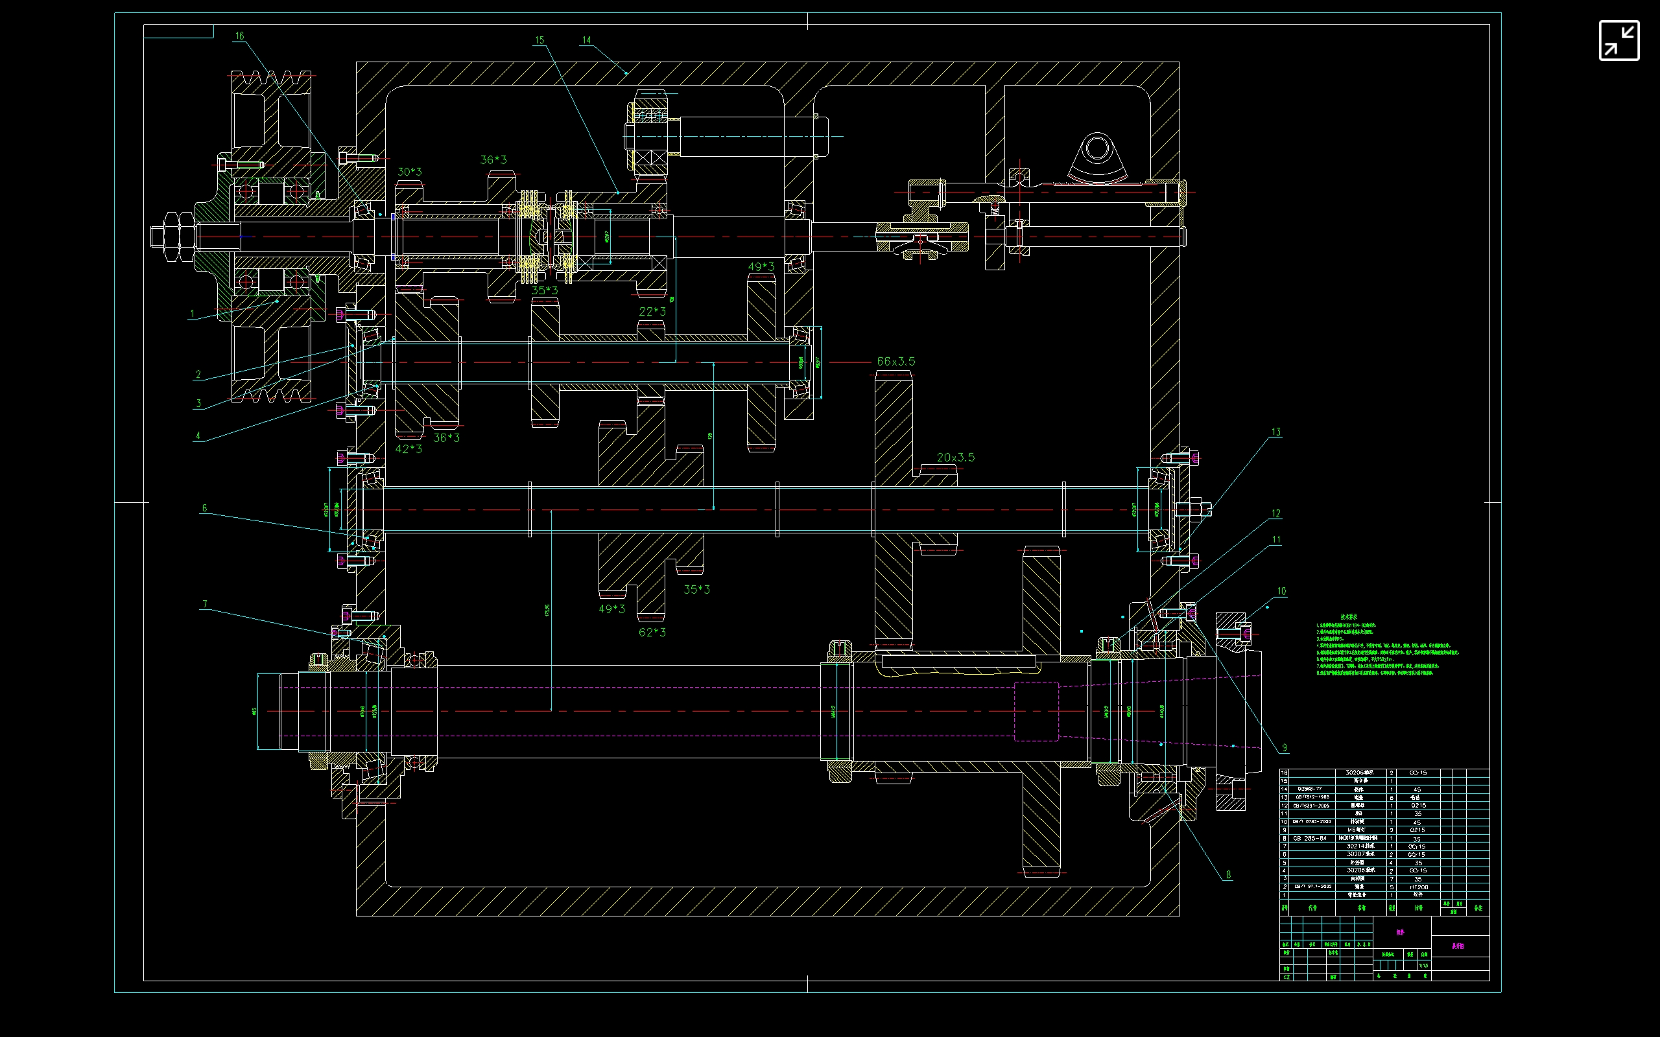Screen dimensions: 1660x1037
Task: Select the 42*3 gear annotation
Action: pos(408,449)
